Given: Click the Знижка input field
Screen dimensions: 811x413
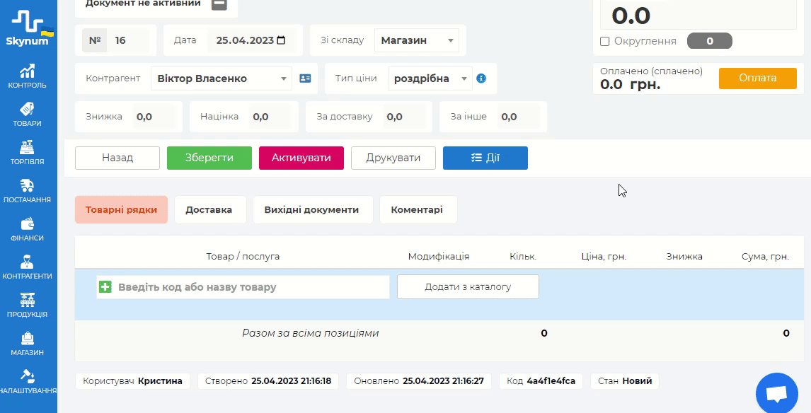Looking at the screenshot, I should coord(154,117).
